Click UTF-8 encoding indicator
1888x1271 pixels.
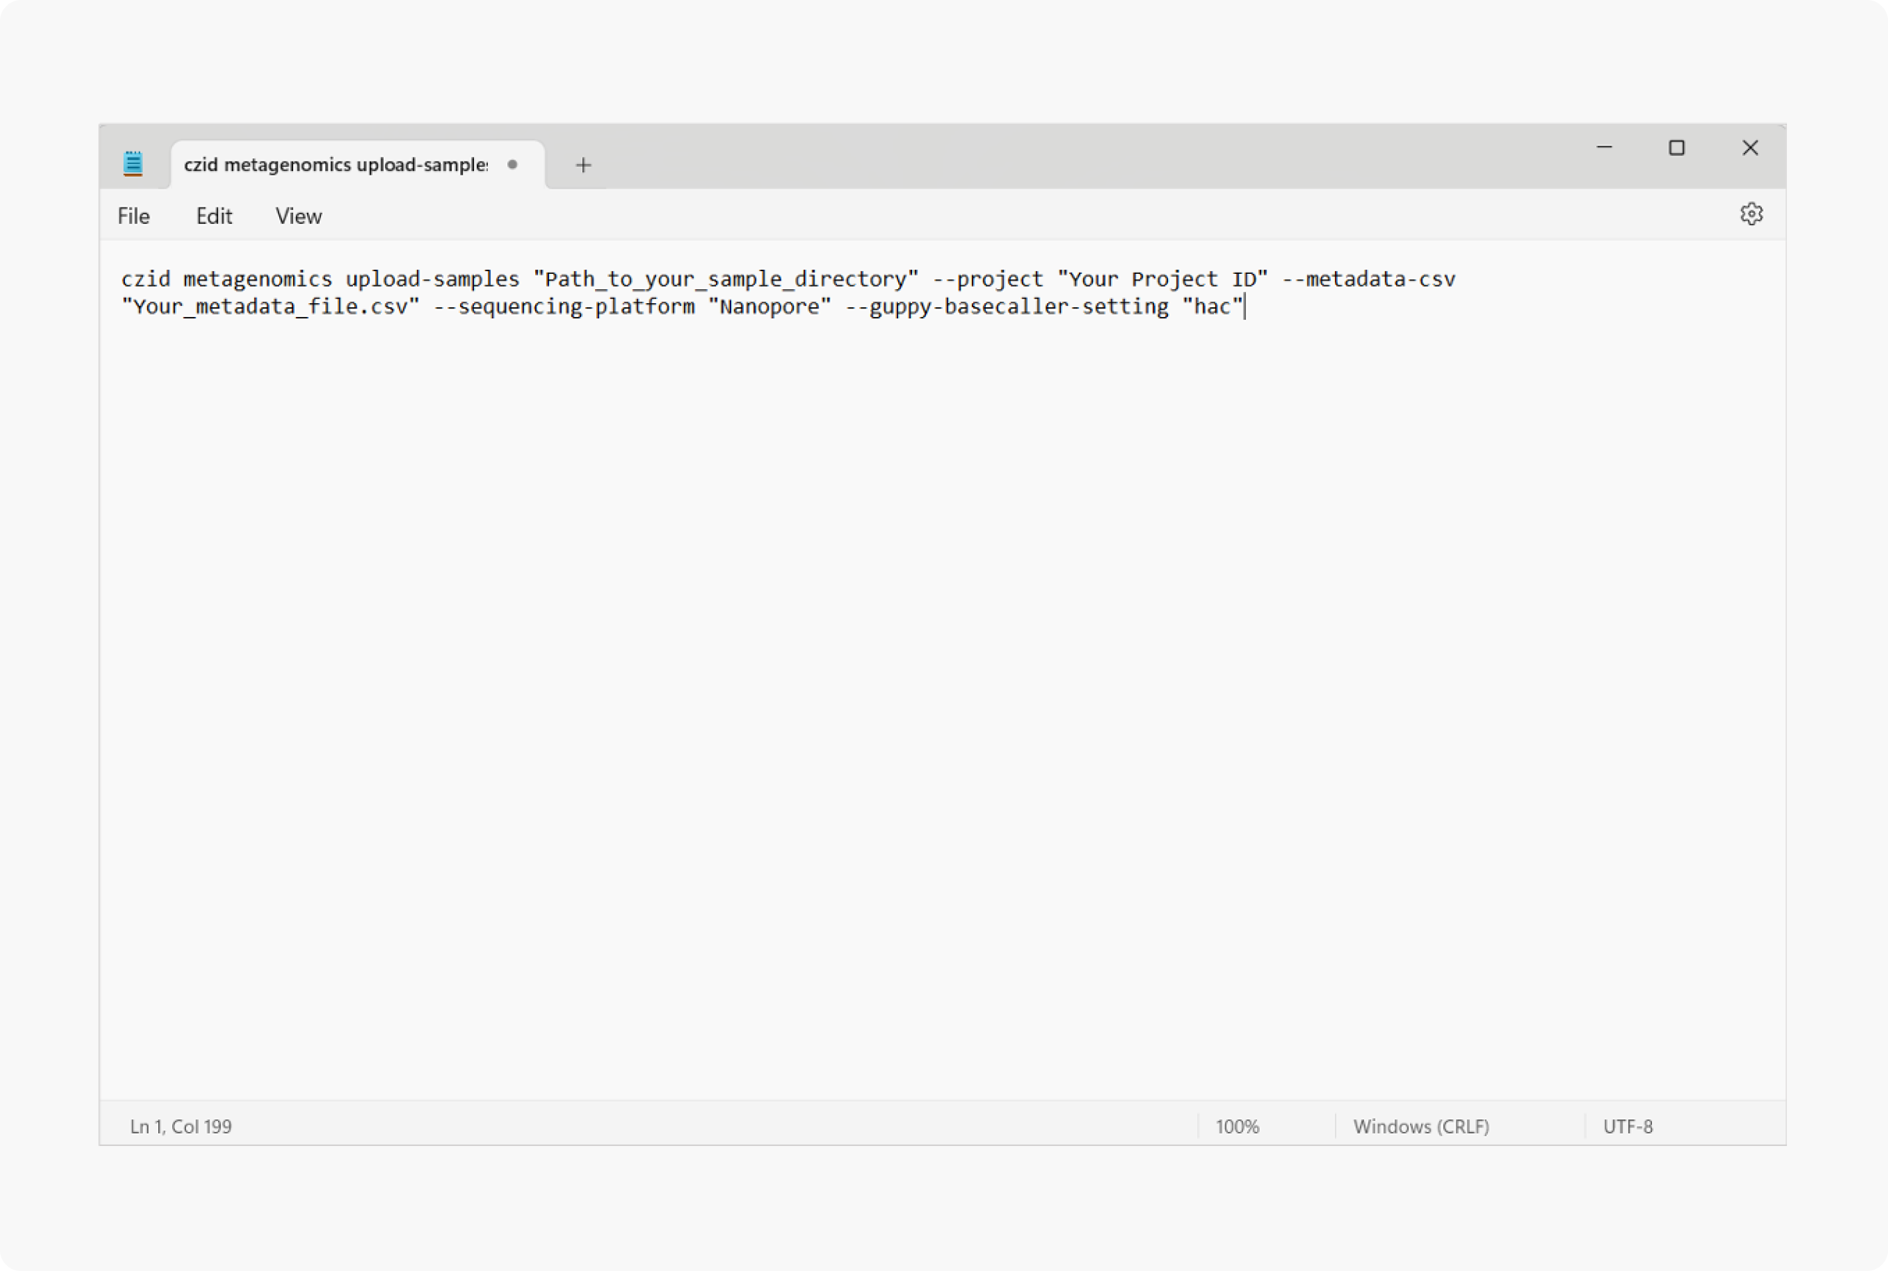pyautogui.click(x=1628, y=1126)
